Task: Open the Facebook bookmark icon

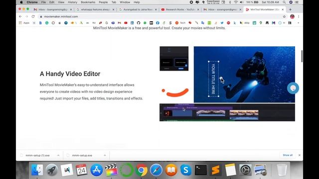Action: tap(158, 23)
